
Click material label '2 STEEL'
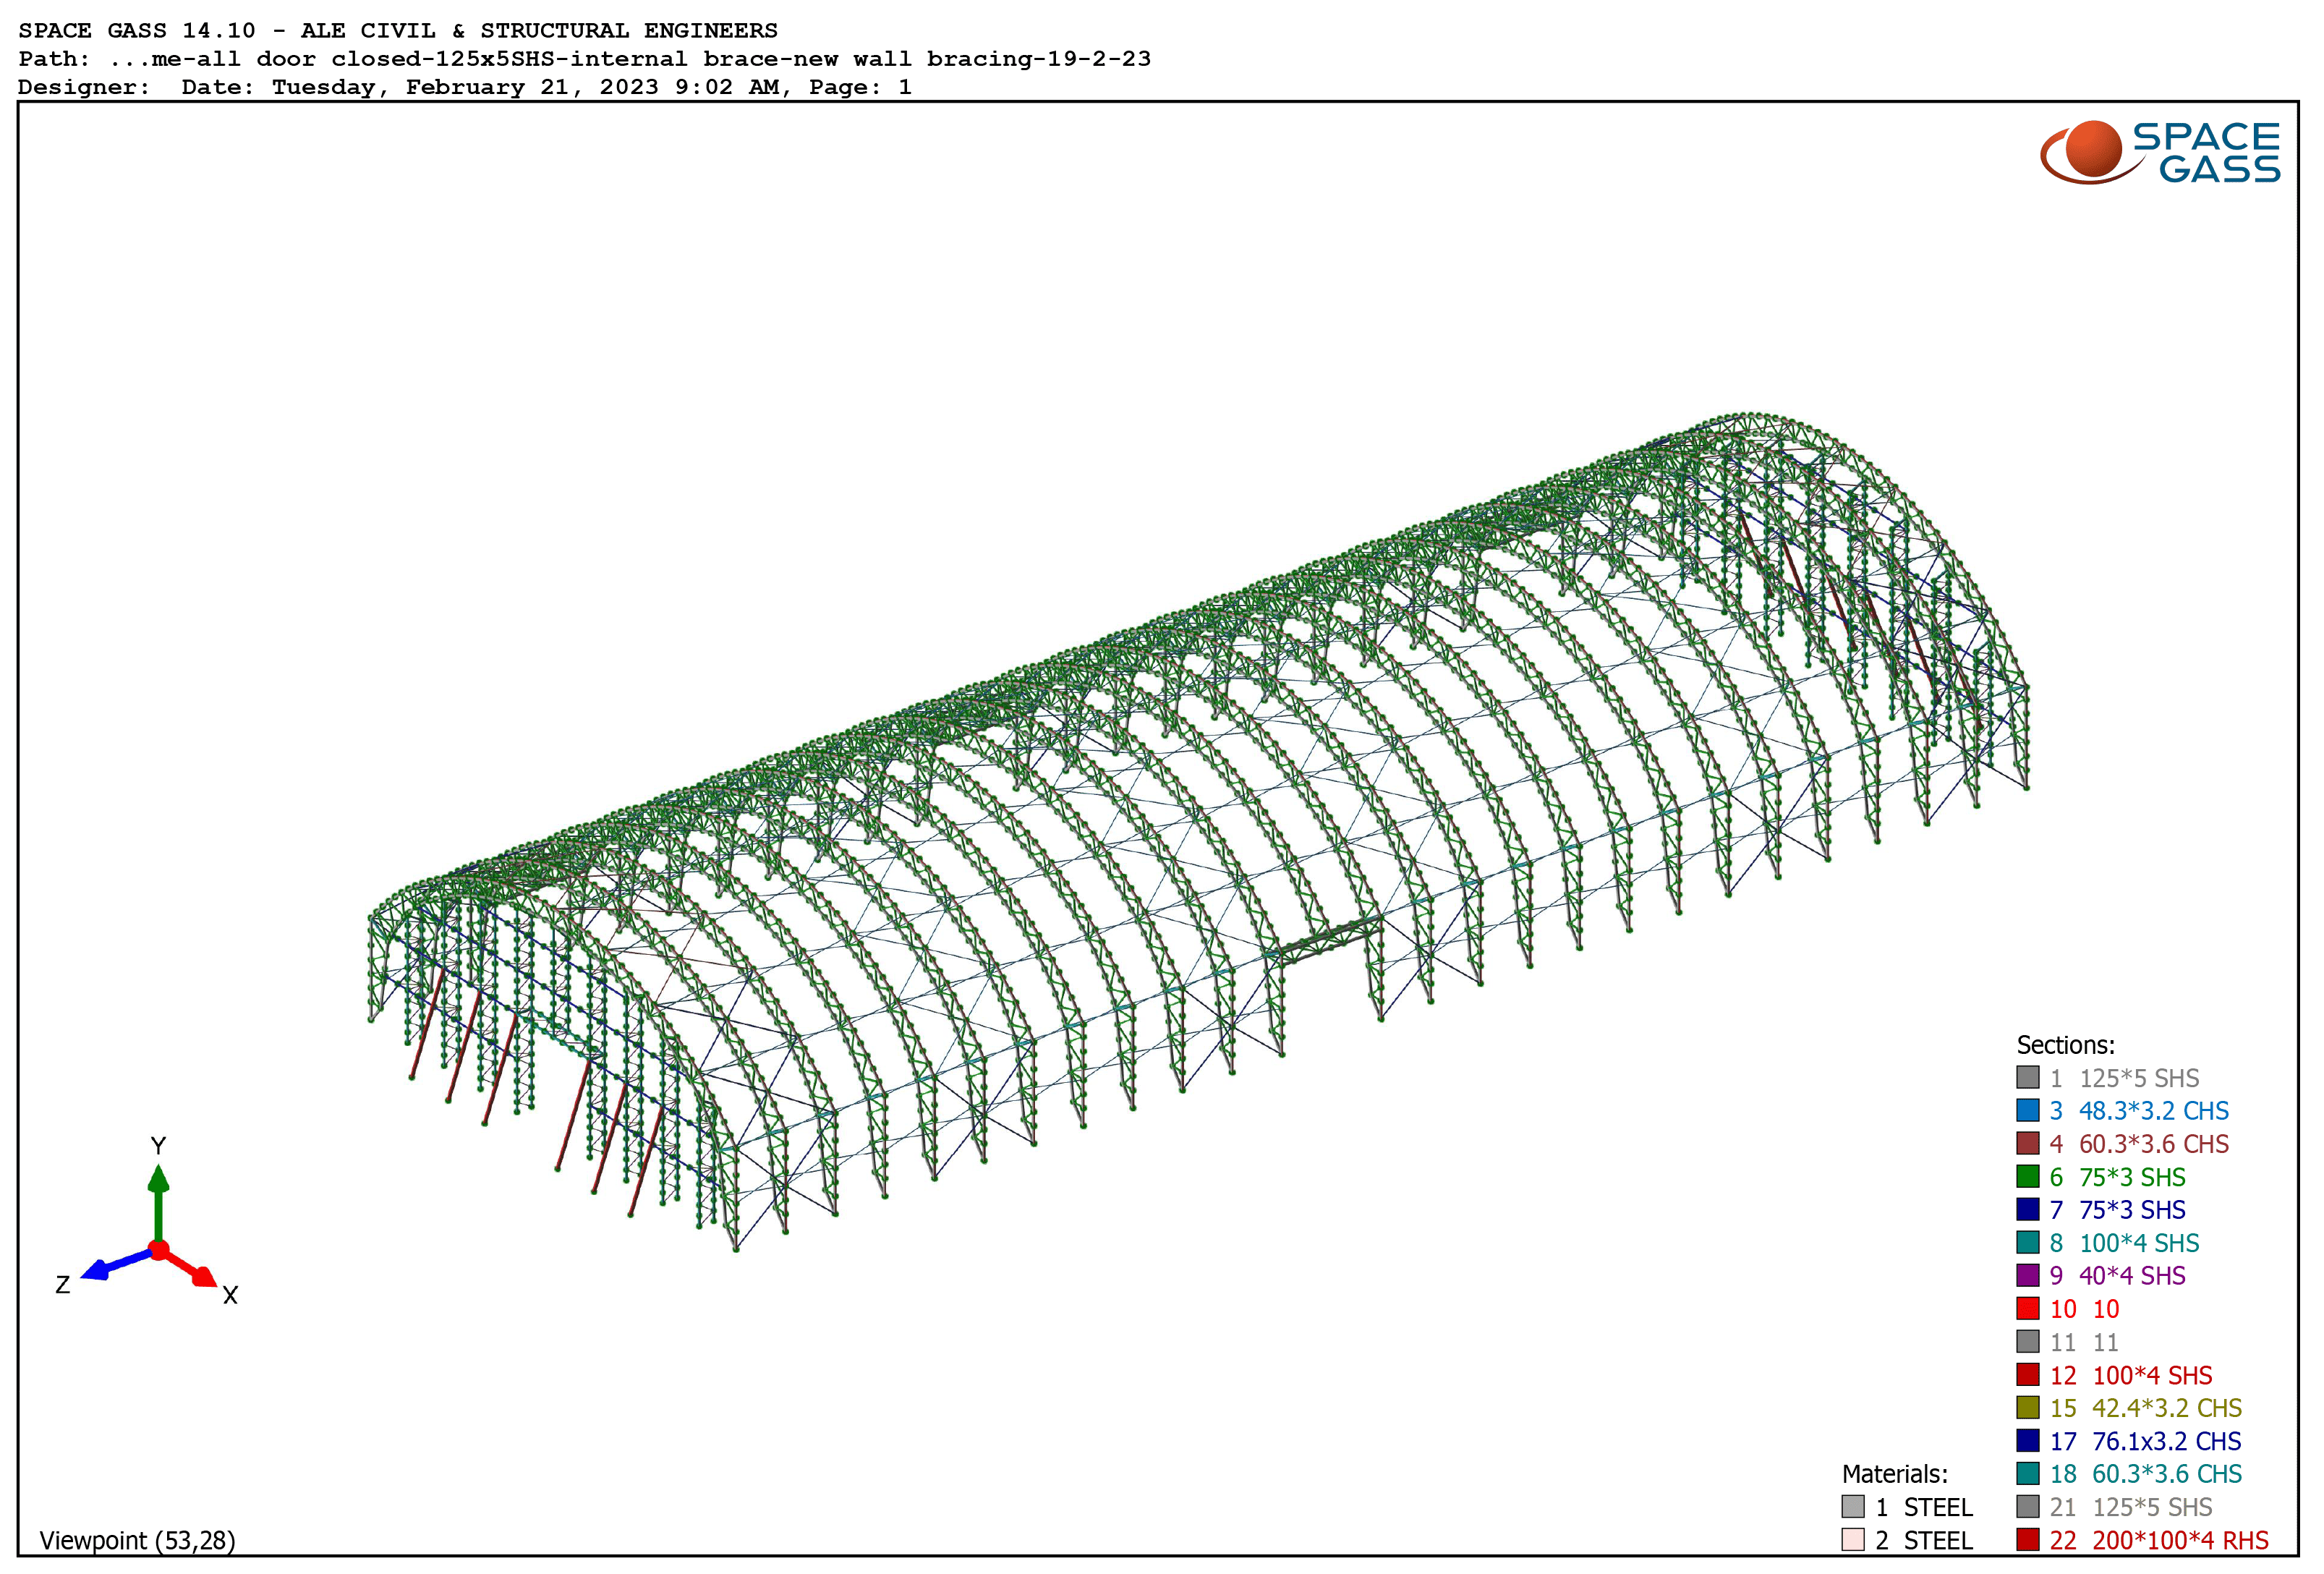[x=1924, y=1540]
